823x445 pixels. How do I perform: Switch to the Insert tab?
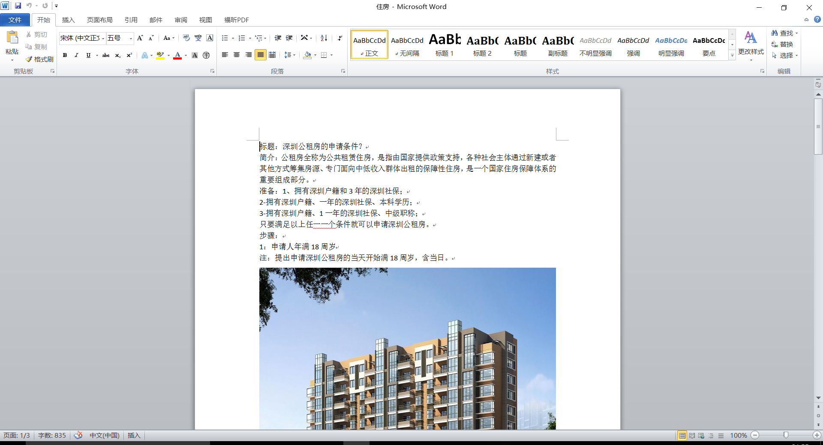pyautogui.click(x=69, y=20)
